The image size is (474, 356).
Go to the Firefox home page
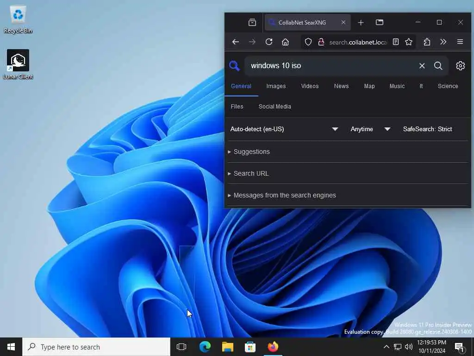285,42
